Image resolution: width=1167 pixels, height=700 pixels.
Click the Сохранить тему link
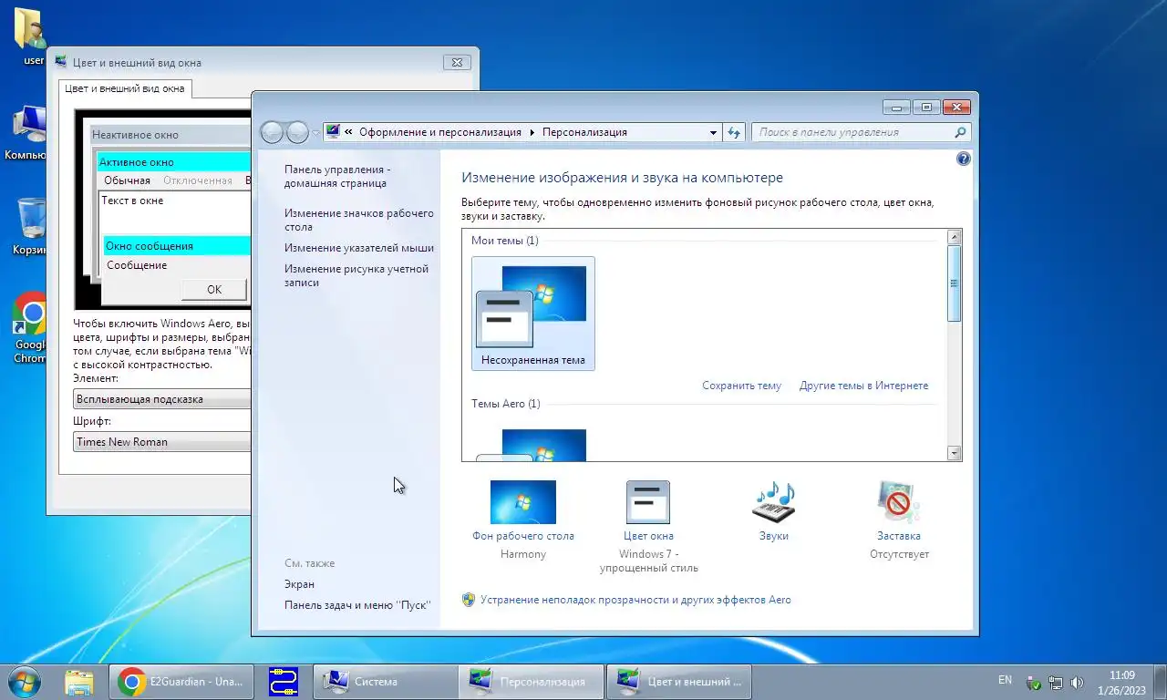pos(741,386)
